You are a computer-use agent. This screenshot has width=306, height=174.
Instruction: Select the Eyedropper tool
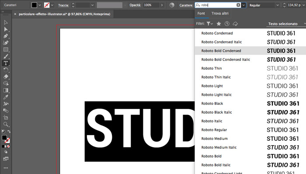coord(6,97)
